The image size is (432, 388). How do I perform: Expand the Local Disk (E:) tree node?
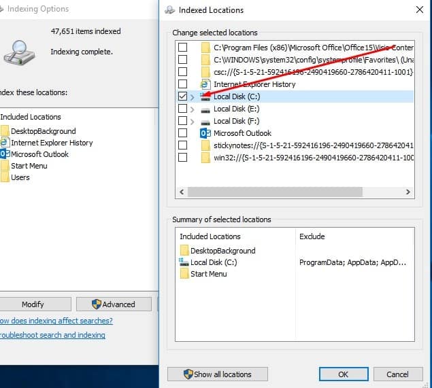[193, 109]
